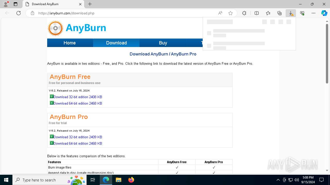
Task: Download AnyBurn Pro 64-bit edition link
Action: click(78, 143)
